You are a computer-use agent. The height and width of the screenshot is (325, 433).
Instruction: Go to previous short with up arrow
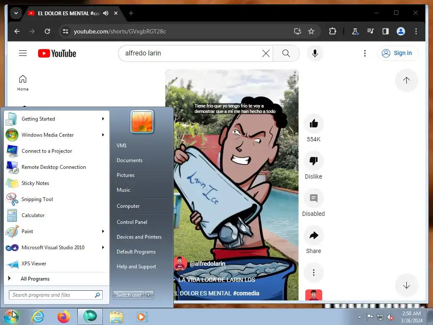click(406, 80)
